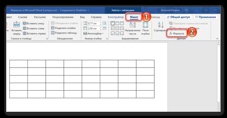Click the column width field 2,06 см
Image resolution: width=227 pixels, height=118 pixels.
click(94, 28)
